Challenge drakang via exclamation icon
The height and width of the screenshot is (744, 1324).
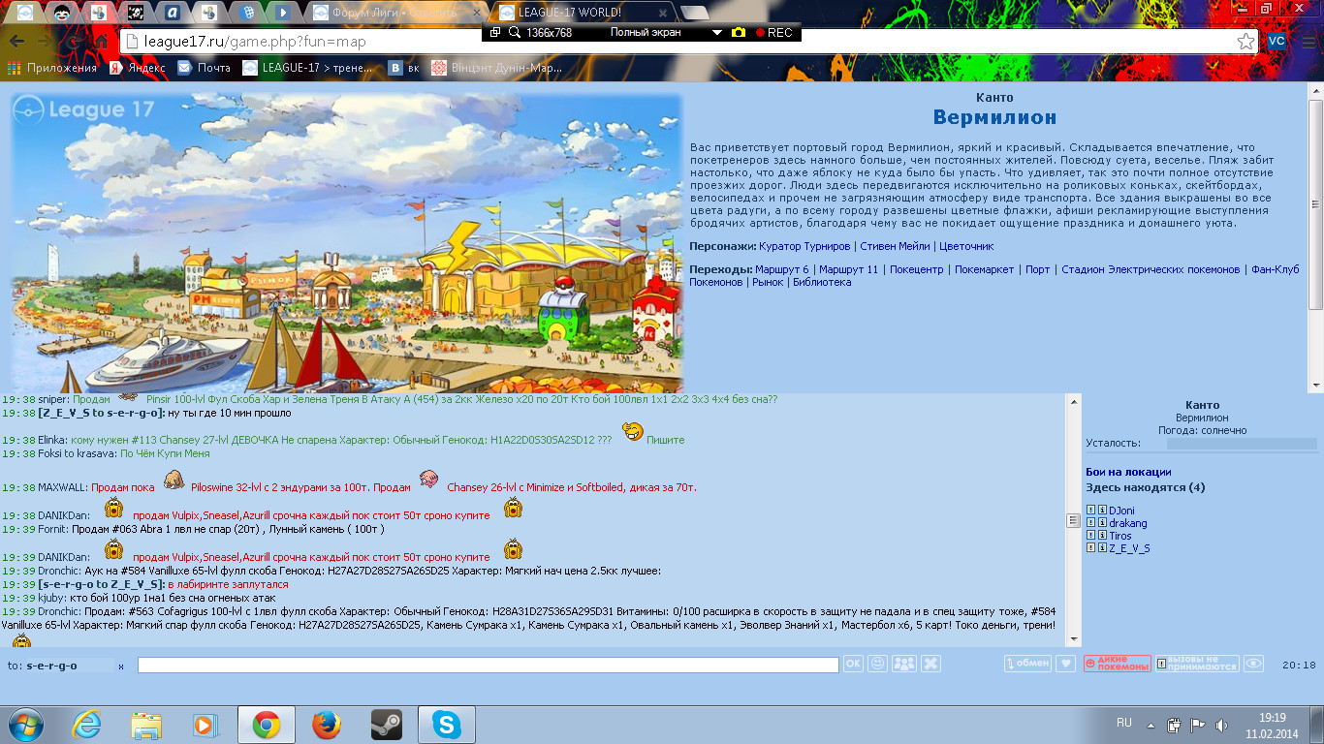pos(1090,523)
